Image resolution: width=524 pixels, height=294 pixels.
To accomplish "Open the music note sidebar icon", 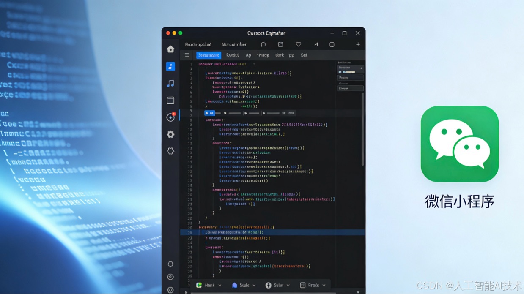I will [170, 84].
